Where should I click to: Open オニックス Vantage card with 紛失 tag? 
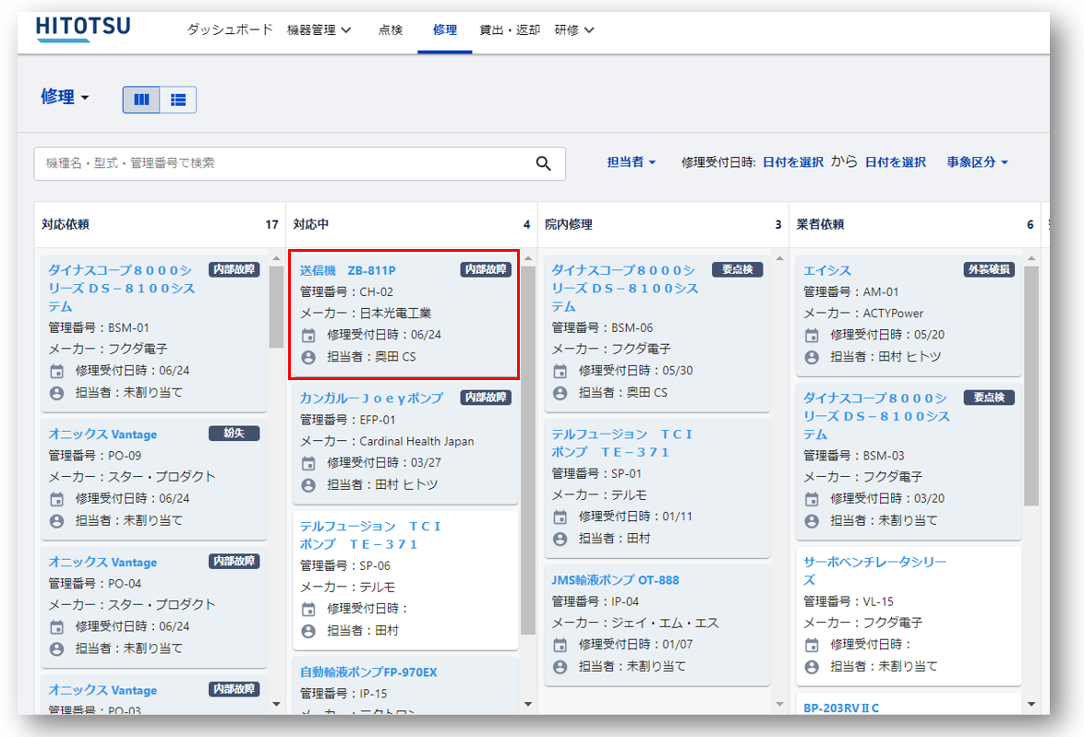(102, 434)
